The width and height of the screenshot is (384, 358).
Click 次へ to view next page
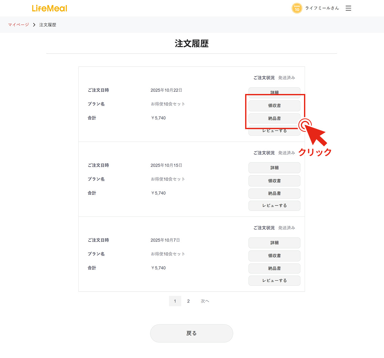coord(205,301)
